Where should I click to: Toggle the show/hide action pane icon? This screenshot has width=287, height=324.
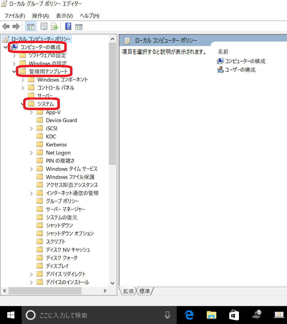click(79, 26)
